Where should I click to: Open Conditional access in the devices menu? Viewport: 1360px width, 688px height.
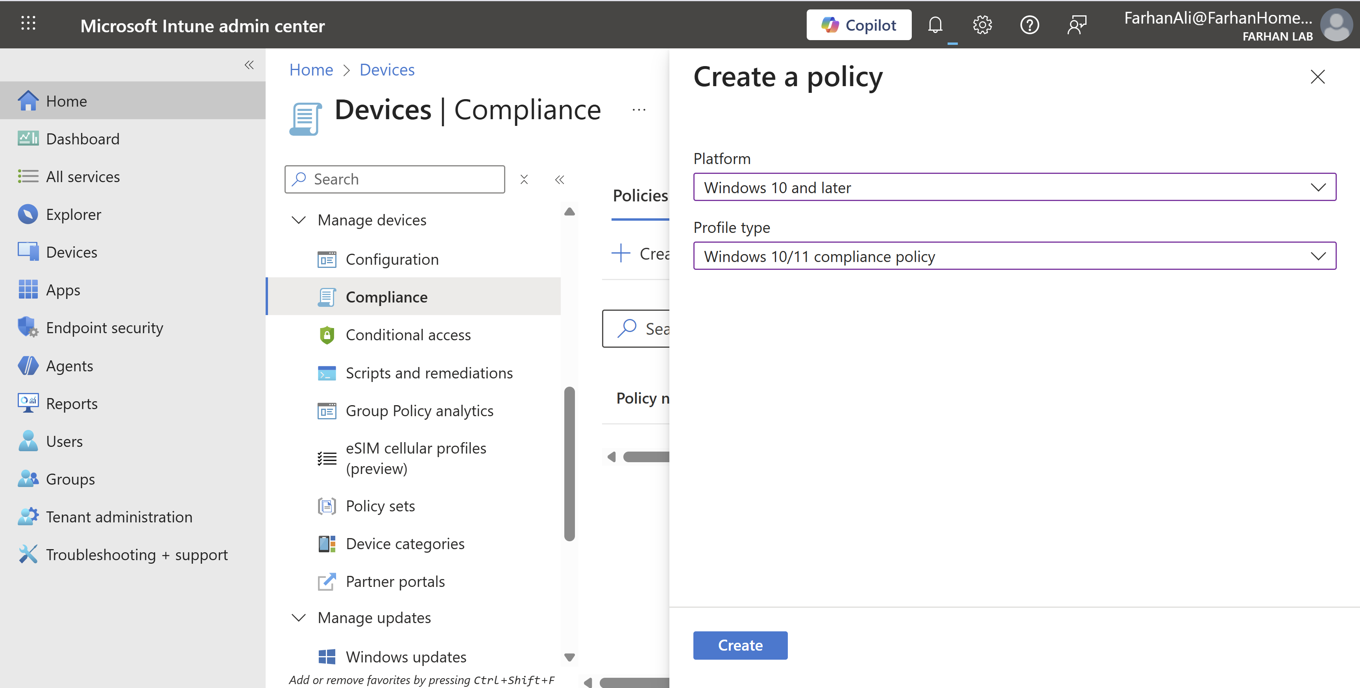click(x=408, y=335)
